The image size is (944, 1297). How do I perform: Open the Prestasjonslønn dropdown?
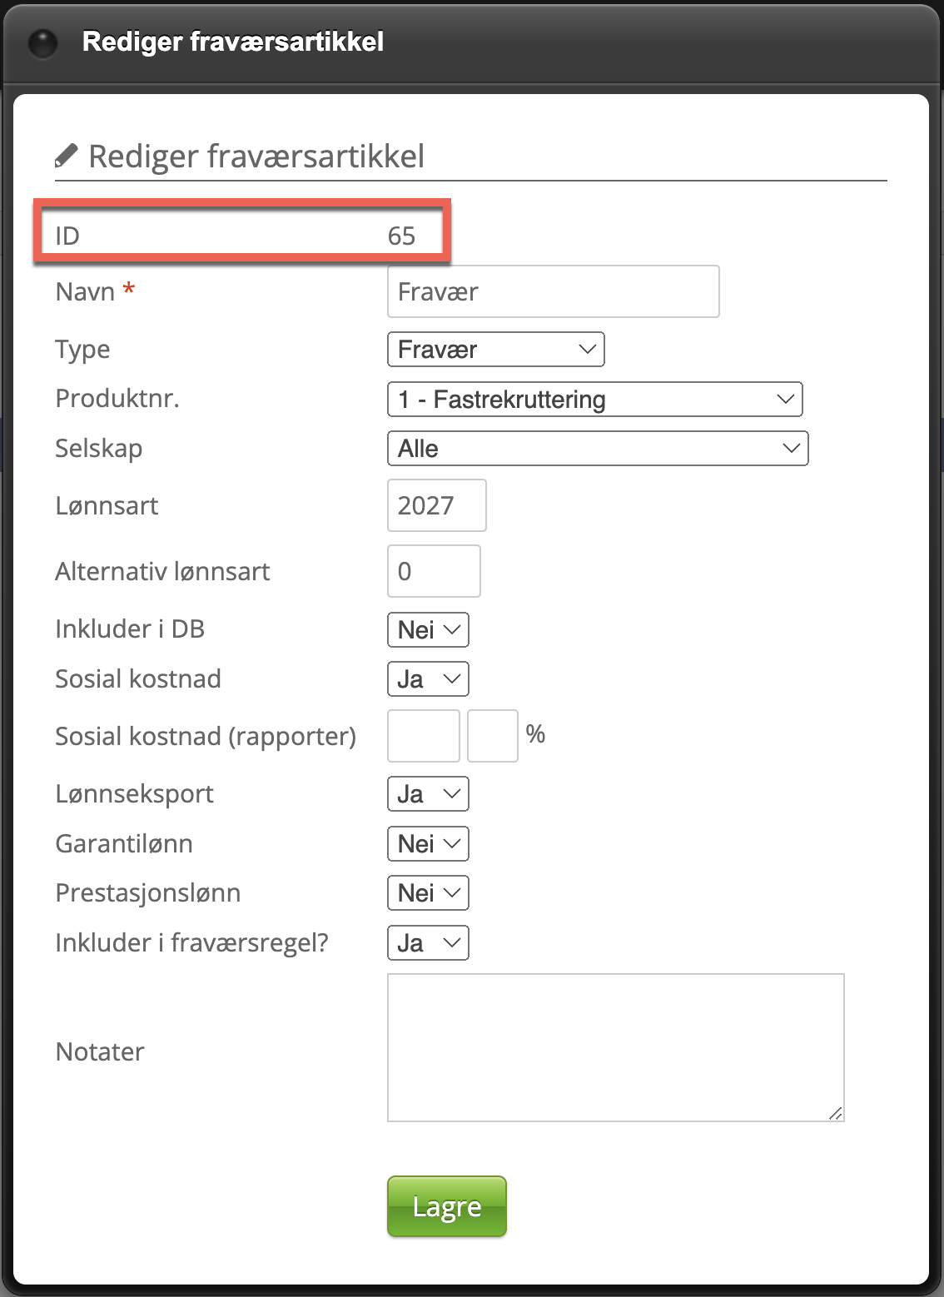(x=428, y=892)
